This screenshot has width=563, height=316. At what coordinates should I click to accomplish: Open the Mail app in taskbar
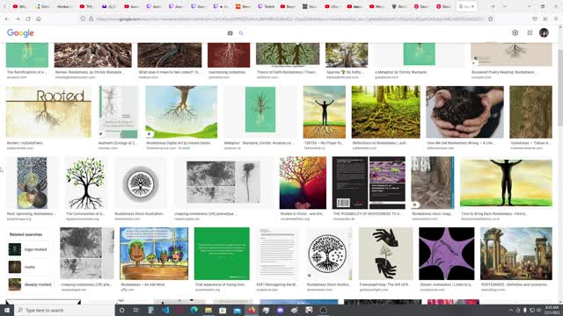[238, 310]
